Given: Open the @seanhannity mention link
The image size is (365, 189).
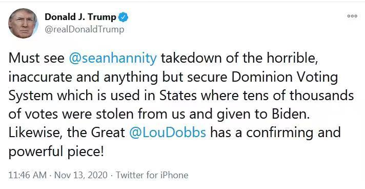Looking at the screenshot, I should [x=113, y=59].
